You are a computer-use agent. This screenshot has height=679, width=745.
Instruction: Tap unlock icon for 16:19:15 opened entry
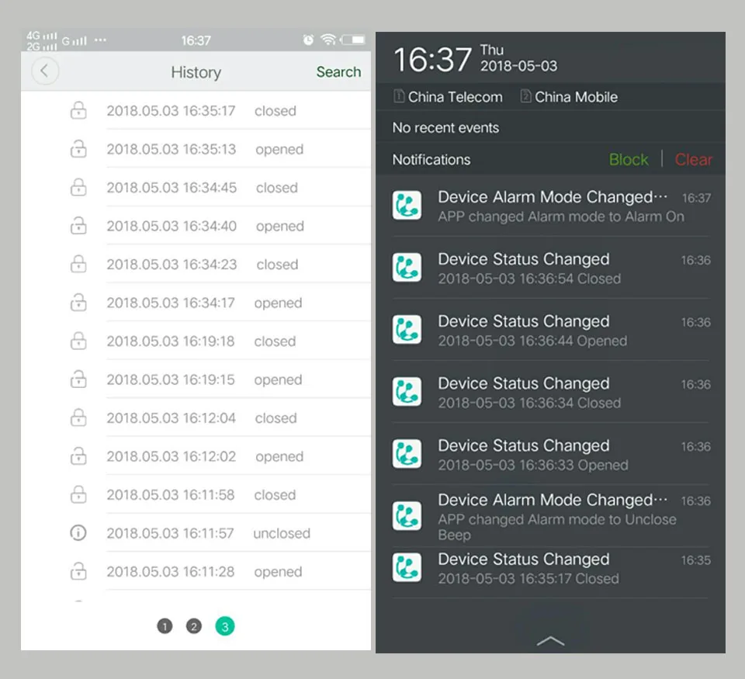[78, 379]
